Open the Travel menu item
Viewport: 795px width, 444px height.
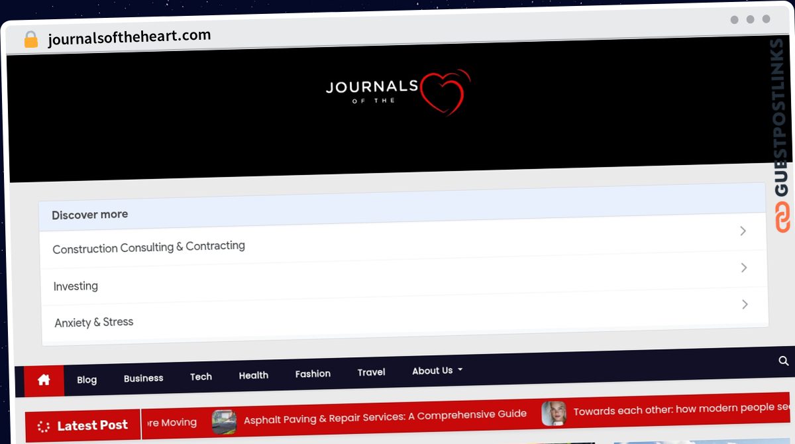pyautogui.click(x=371, y=372)
